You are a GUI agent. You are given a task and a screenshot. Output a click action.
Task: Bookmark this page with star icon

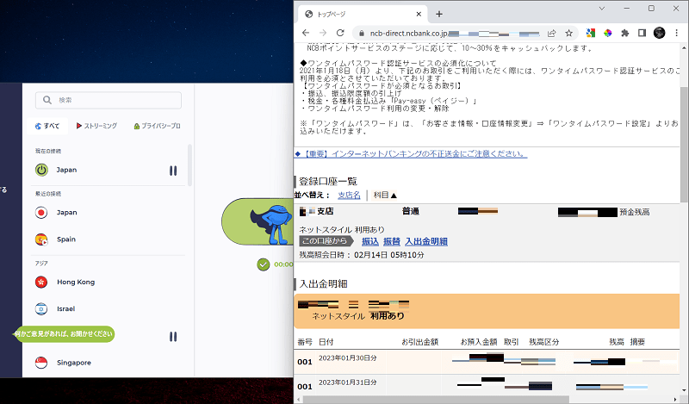(x=568, y=33)
